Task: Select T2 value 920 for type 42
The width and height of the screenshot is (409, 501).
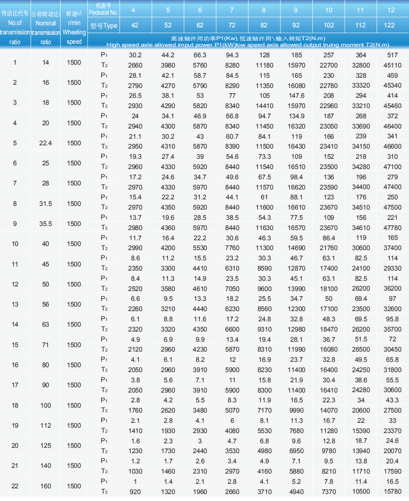Action: click(x=135, y=492)
